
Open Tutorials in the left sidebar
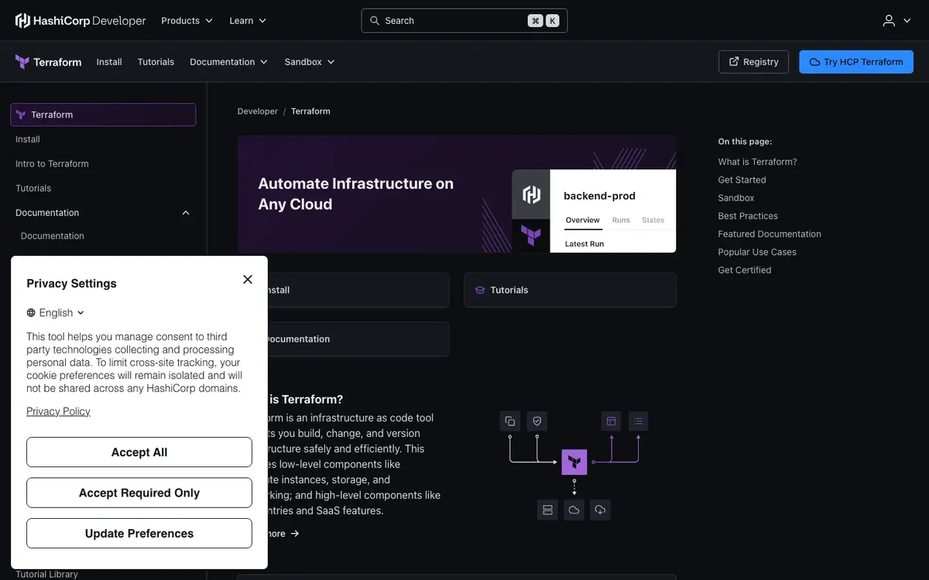coord(33,189)
